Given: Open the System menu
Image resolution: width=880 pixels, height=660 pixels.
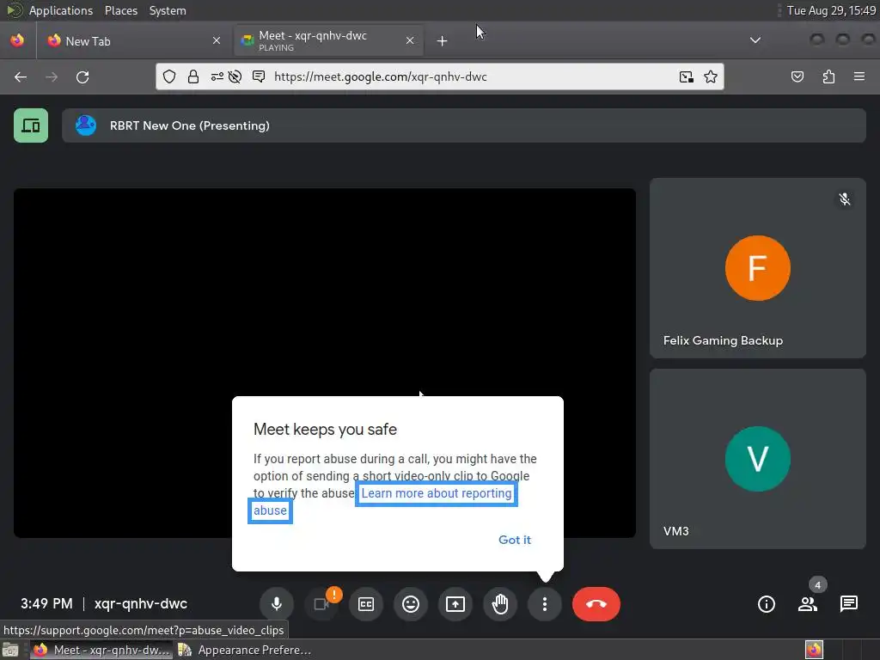Looking at the screenshot, I should pyautogui.click(x=168, y=10).
